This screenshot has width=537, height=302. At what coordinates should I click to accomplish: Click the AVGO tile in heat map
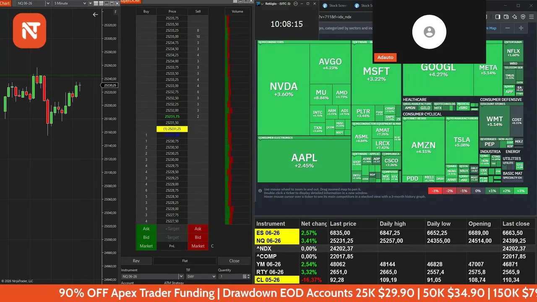coord(330,64)
